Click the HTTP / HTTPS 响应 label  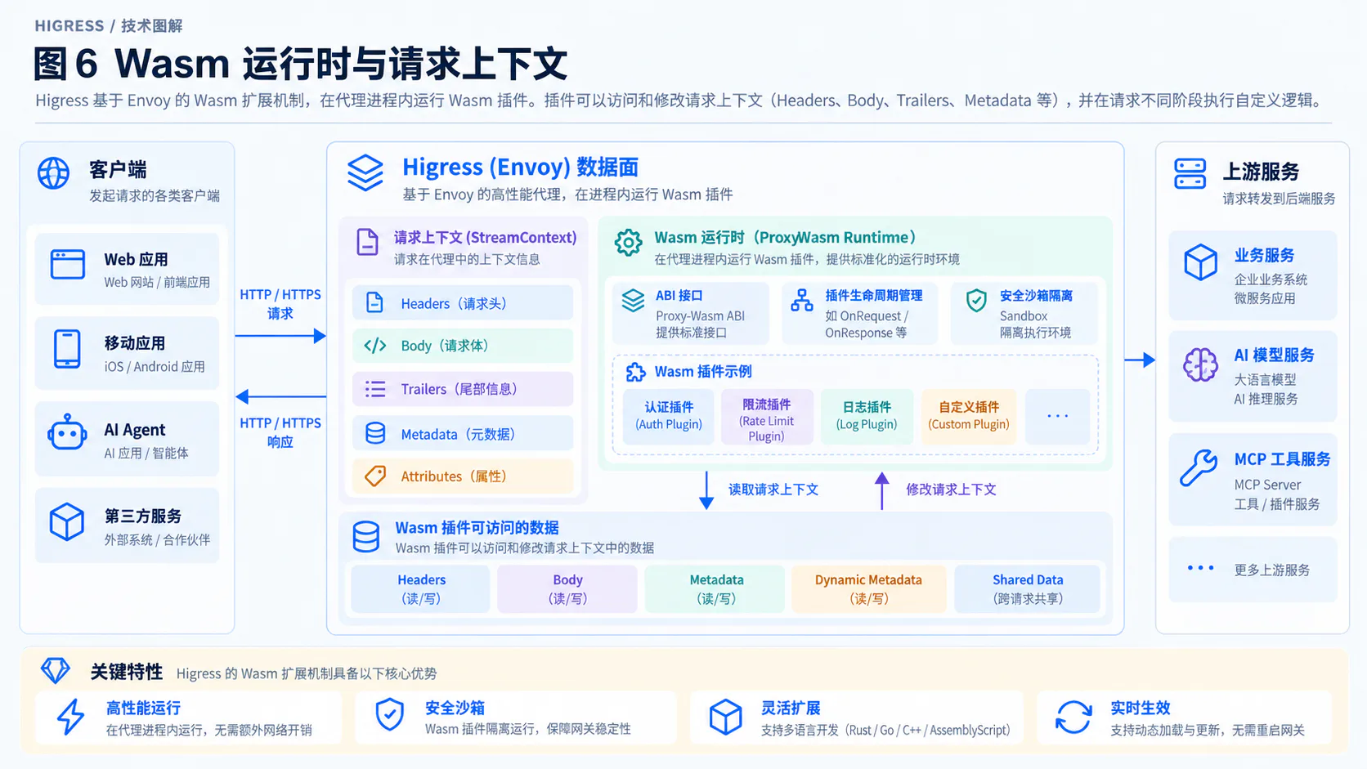[x=280, y=432]
